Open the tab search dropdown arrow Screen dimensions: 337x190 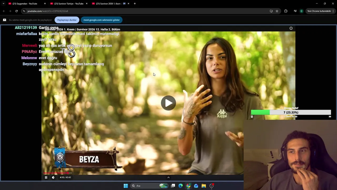tap(3, 4)
